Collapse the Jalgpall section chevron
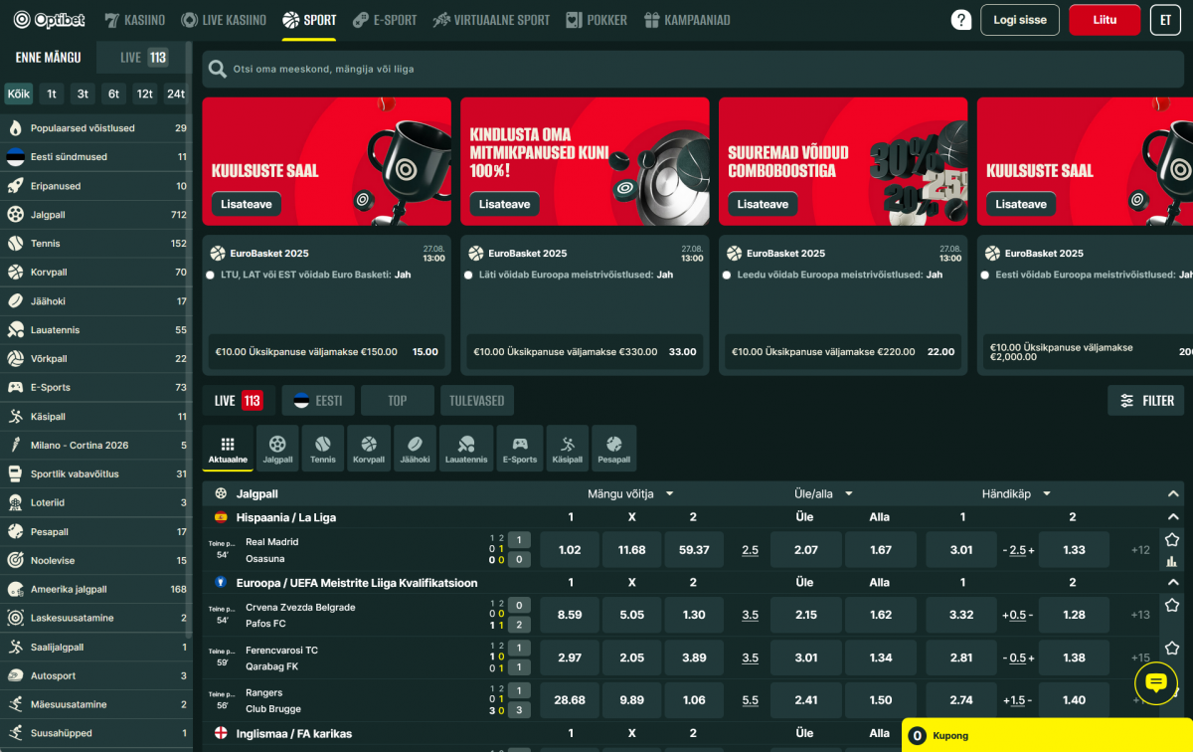This screenshot has height=752, width=1193. tap(1174, 493)
